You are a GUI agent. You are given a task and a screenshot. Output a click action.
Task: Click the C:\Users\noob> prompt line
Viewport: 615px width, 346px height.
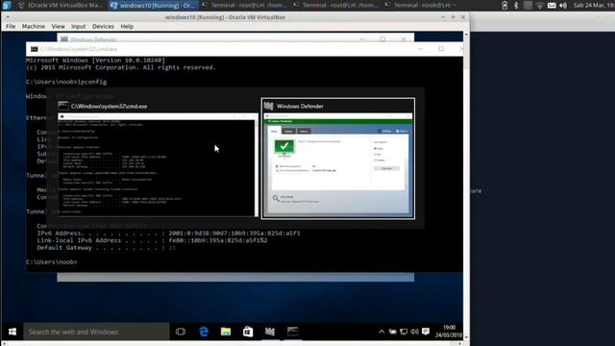tap(52, 262)
